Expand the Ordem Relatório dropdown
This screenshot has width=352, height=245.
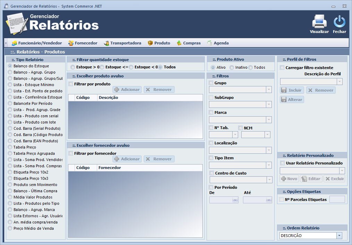339,236
